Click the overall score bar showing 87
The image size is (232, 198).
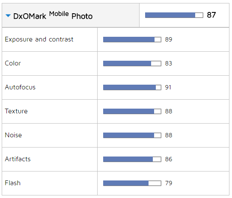[x=174, y=15]
